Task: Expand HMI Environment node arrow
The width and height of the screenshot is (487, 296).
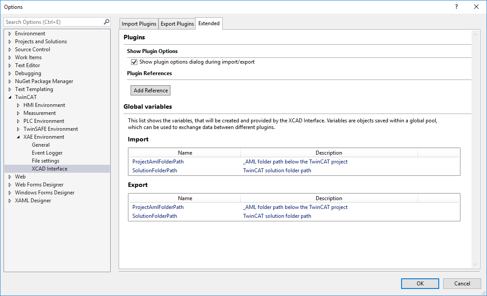Action: click(18, 106)
